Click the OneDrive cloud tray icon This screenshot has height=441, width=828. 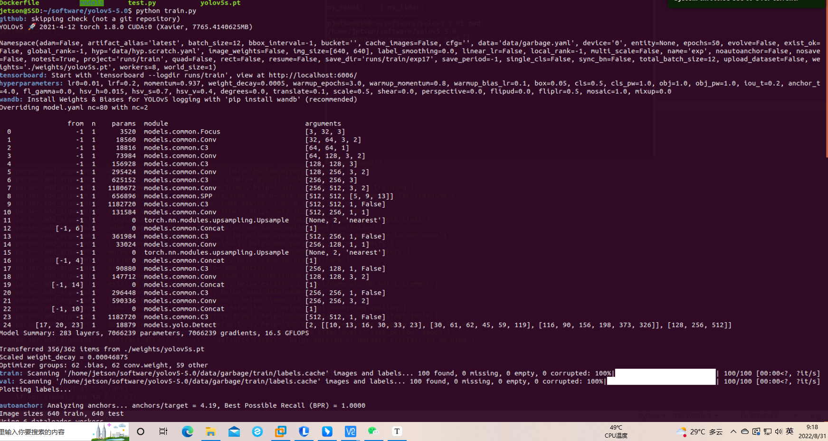coord(745,431)
